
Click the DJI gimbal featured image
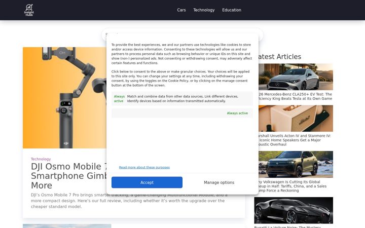[64, 98]
